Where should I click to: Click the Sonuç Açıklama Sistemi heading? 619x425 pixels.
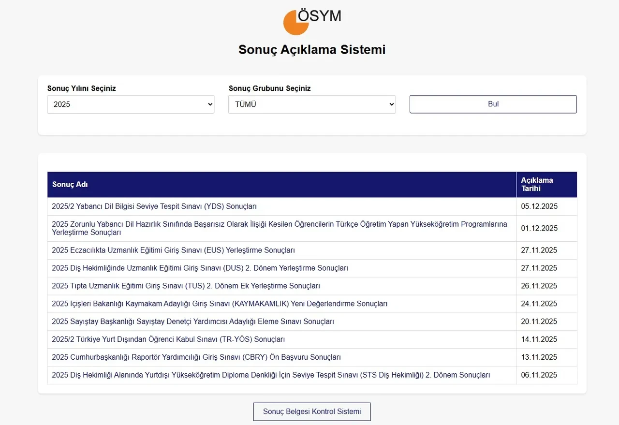312,50
